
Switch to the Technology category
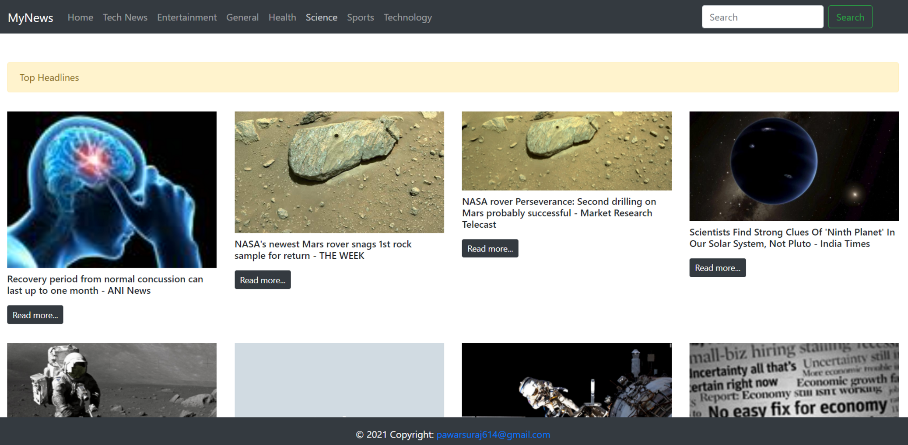[407, 17]
